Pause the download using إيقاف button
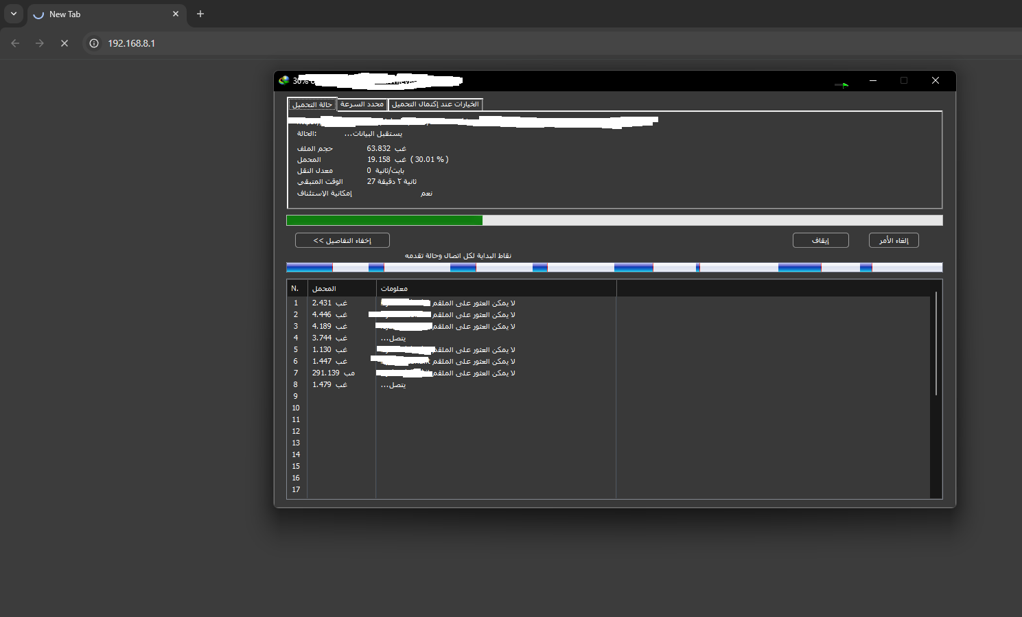The width and height of the screenshot is (1022, 617). click(820, 240)
